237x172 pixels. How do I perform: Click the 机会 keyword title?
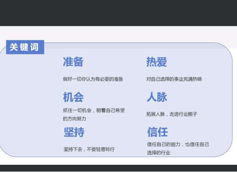pyautogui.click(x=73, y=97)
